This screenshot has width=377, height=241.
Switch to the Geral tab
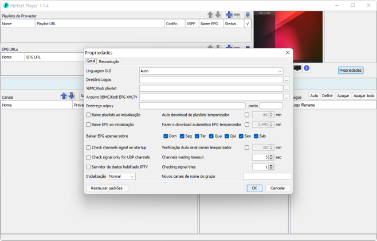click(91, 61)
